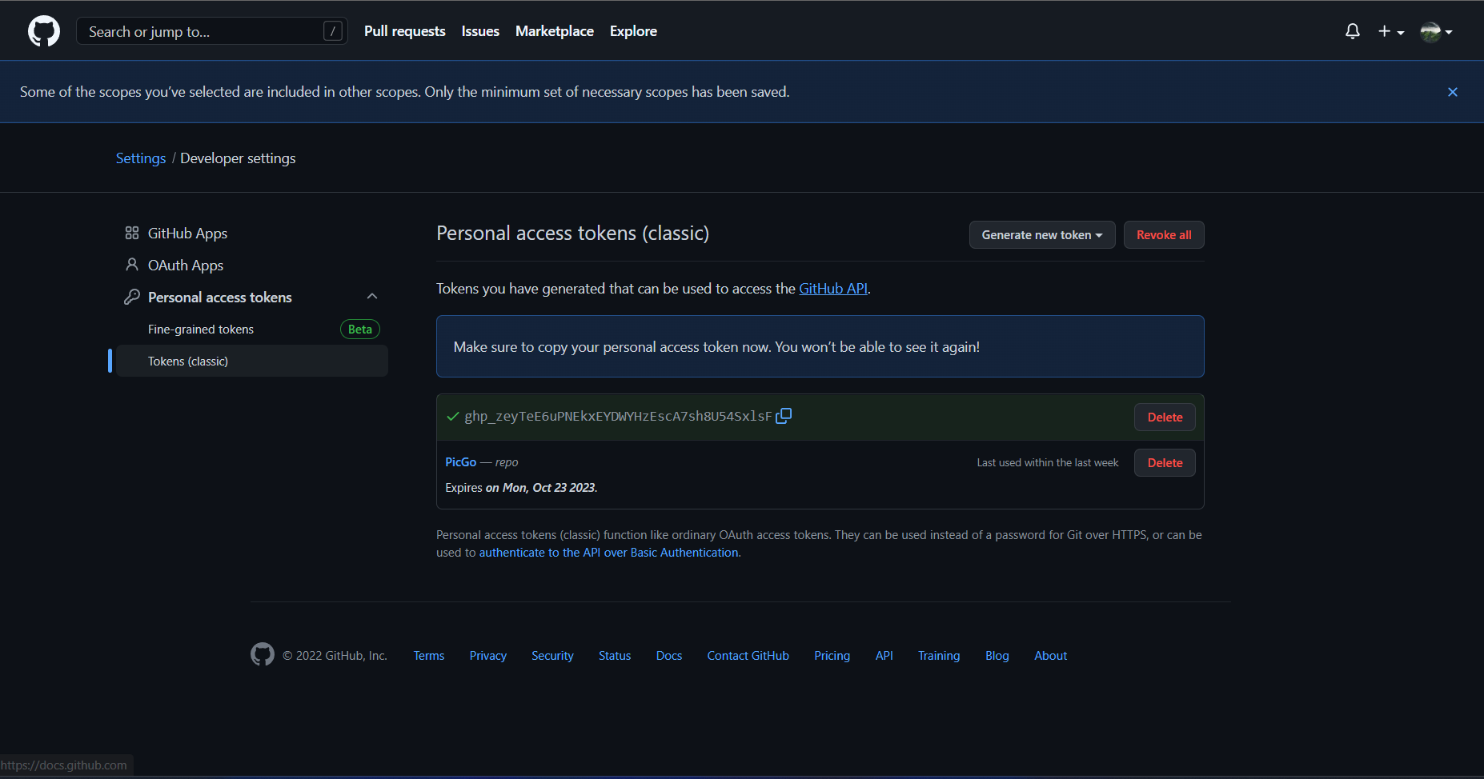Viewport: 1484px width, 779px height.
Task: Click the Revoke all button
Action: click(1164, 235)
